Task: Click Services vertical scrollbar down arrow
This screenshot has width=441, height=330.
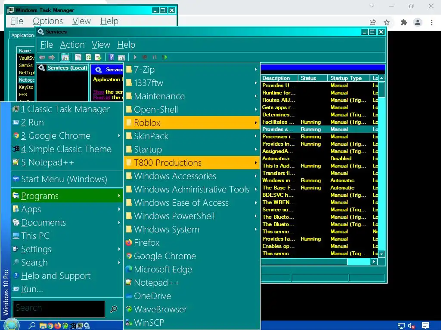Action: [382, 254]
